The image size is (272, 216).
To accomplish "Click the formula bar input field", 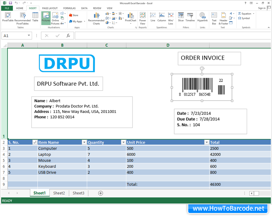I will (173, 35).
